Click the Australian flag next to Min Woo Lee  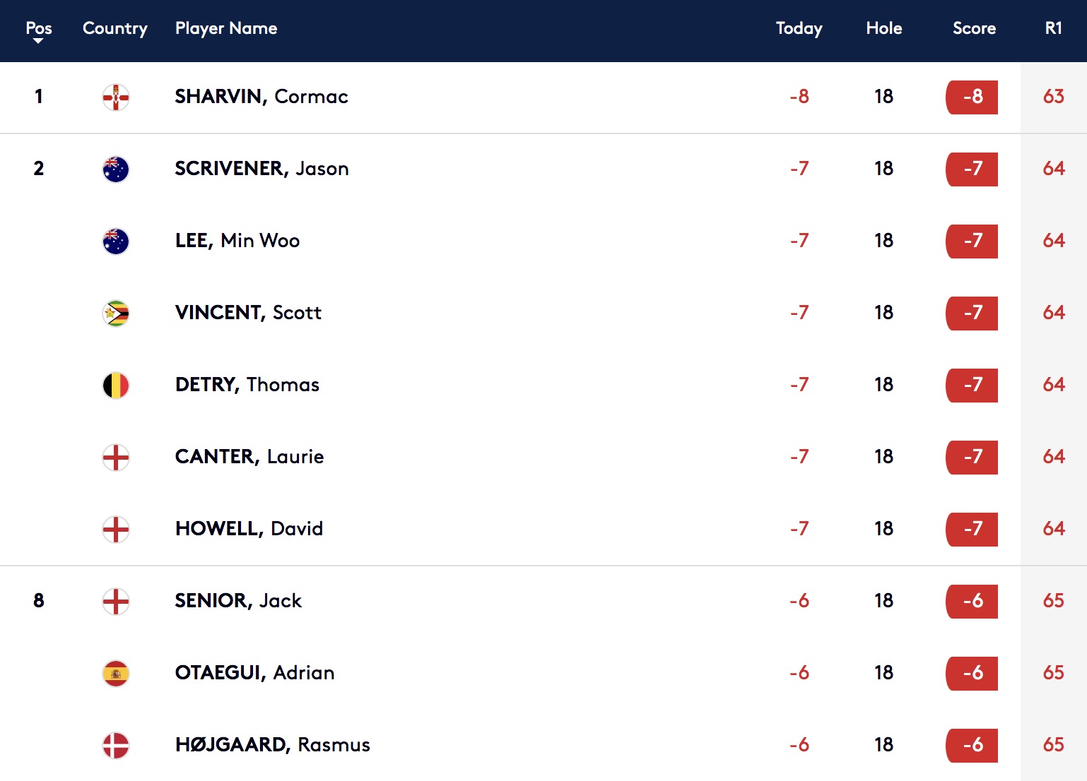[x=116, y=241]
